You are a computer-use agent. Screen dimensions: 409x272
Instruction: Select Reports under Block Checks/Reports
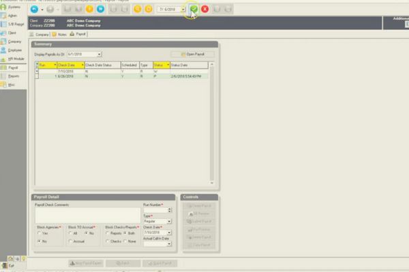(x=108, y=233)
